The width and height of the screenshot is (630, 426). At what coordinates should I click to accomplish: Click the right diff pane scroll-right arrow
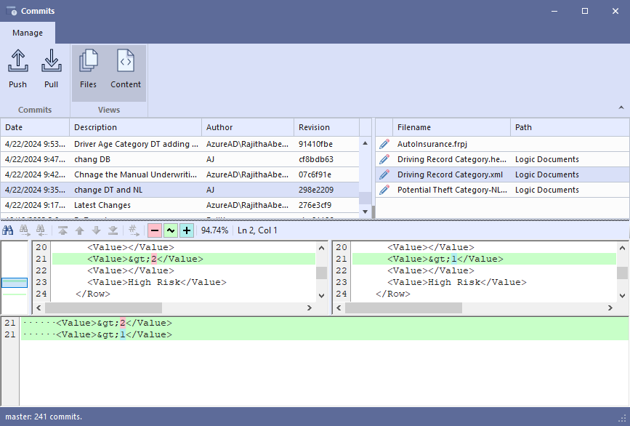[610, 308]
